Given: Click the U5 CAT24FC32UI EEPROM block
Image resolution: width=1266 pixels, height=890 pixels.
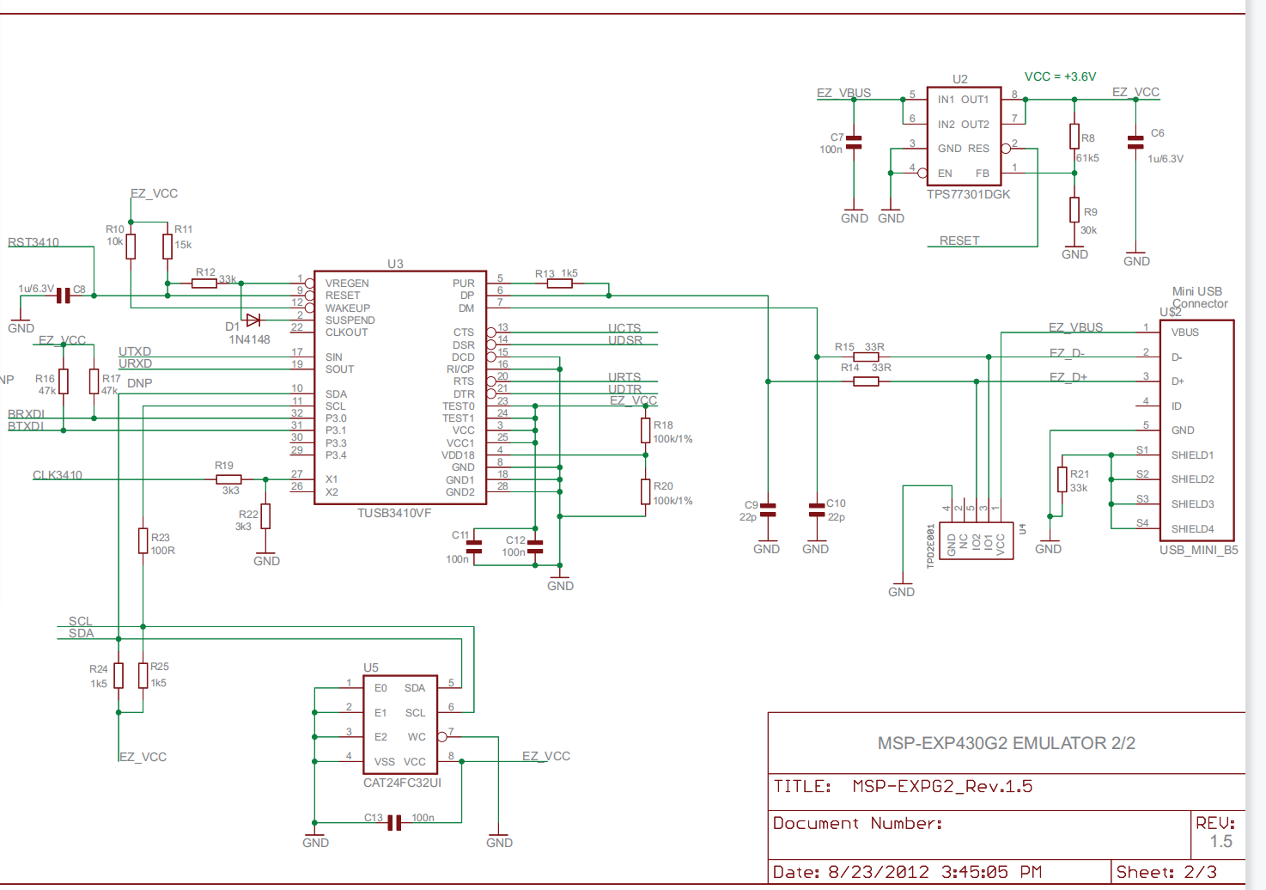Looking at the screenshot, I should [400, 724].
